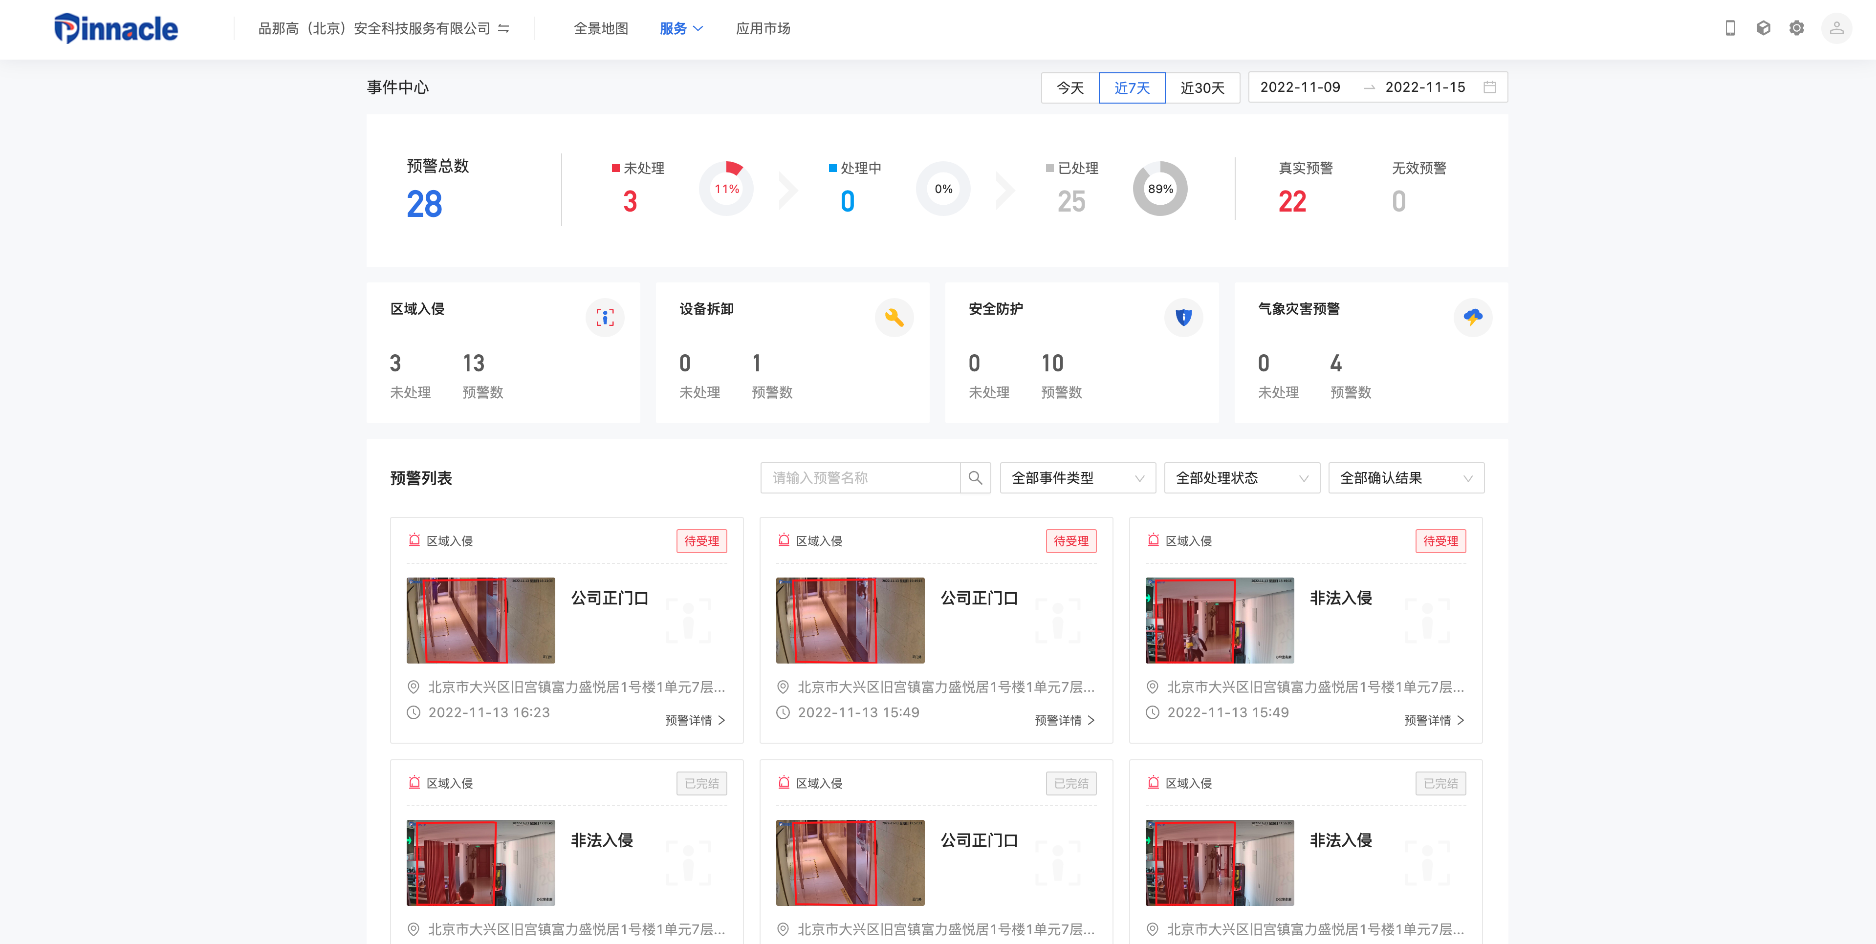Image resolution: width=1876 pixels, height=944 pixels.
Task: Click the 请输入预警名称 search field
Action: click(x=860, y=478)
